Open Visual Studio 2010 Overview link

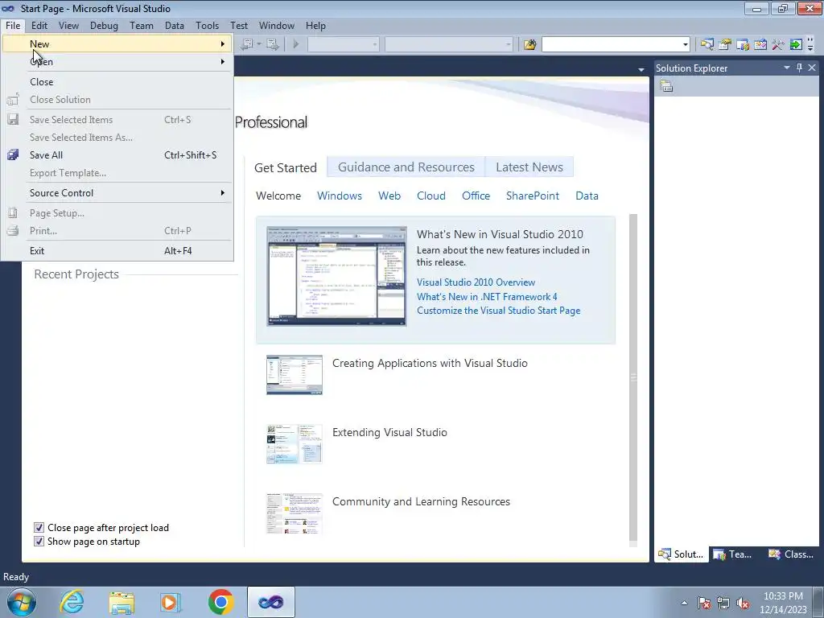[476, 282]
